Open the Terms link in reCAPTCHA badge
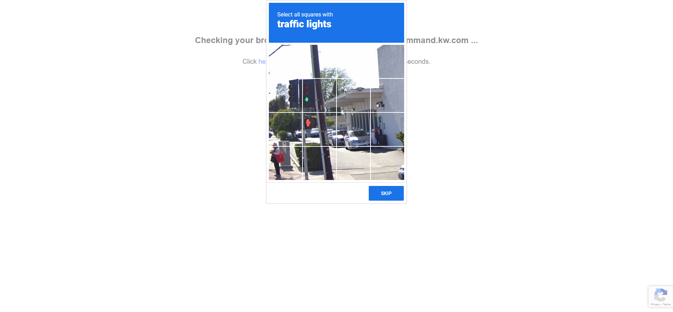 click(666, 305)
